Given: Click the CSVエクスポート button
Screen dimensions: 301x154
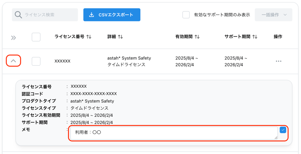Looking at the screenshot, I should [112, 15].
